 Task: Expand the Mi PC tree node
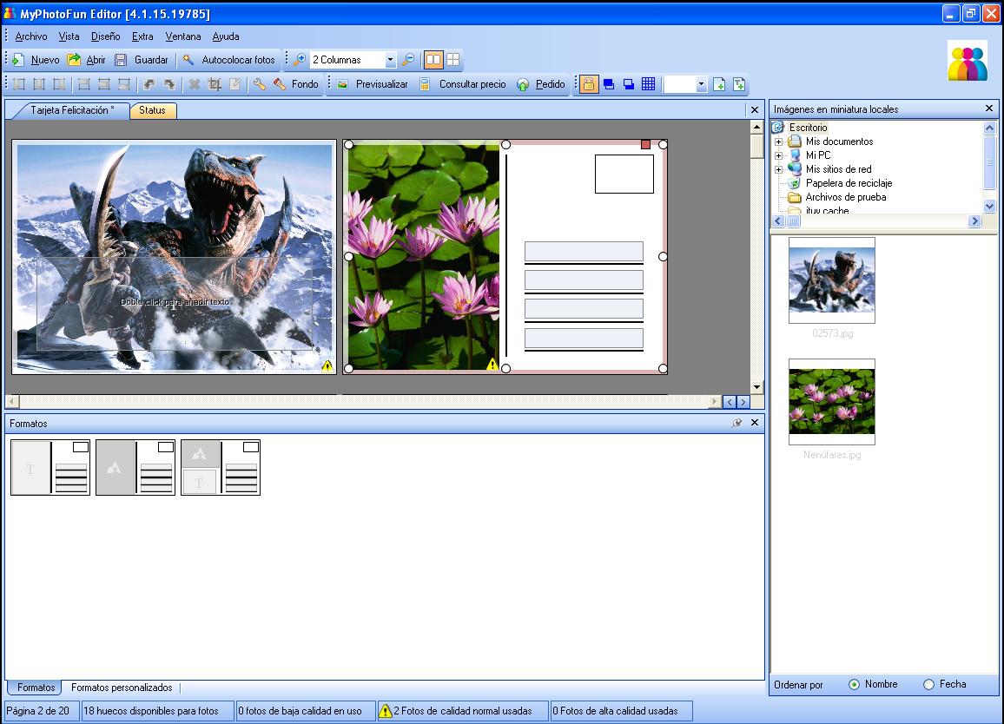tap(778, 155)
